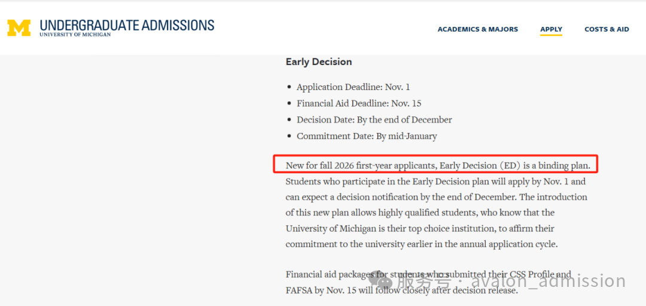Click the Michigan block M logo
Screen dimensions: 646x306
point(19,27)
